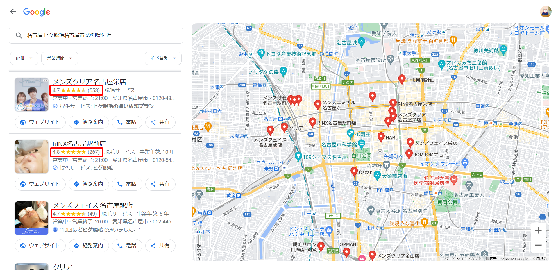Click the 大須商店街 landmark marker
The width and height of the screenshot is (558, 270).
[x=377, y=175]
